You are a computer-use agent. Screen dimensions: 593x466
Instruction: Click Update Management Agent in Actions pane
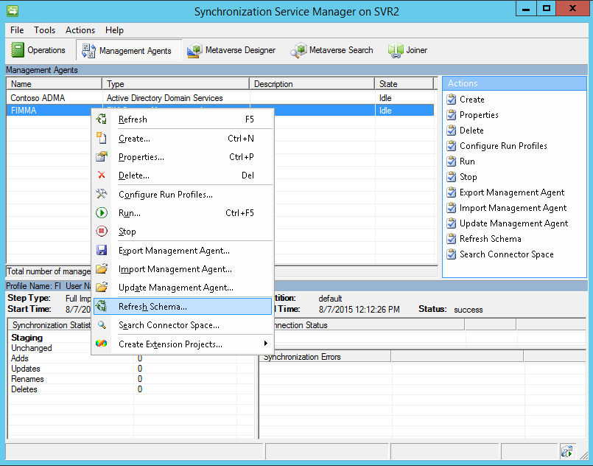tap(514, 223)
